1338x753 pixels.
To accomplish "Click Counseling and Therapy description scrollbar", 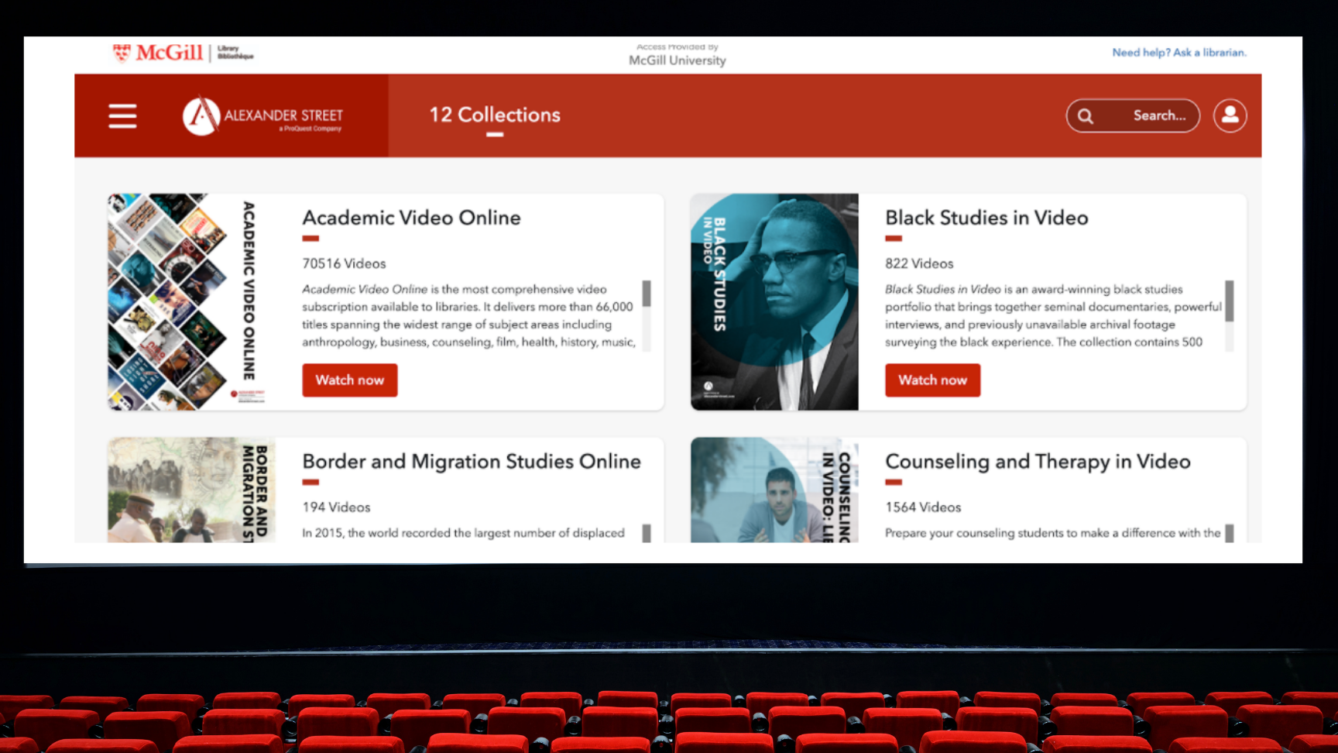I will (x=1229, y=533).
